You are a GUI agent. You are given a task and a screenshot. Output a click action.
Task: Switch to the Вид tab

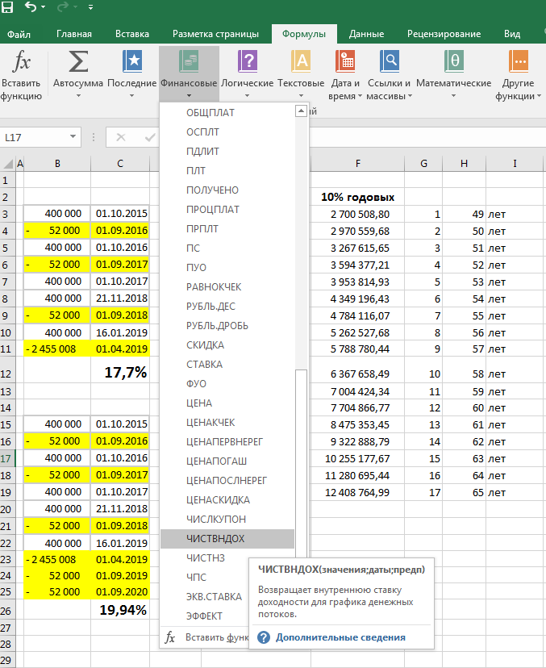pyautogui.click(x=512, y=34)
